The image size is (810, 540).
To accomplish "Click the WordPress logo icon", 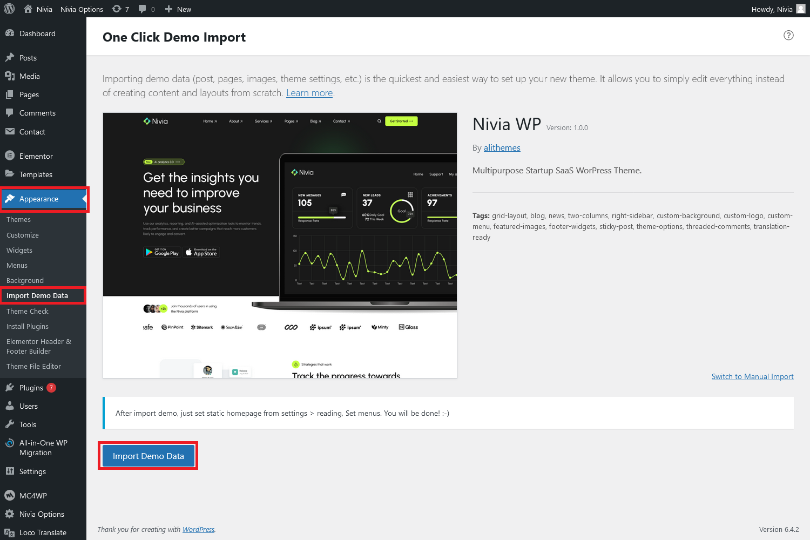I will [9, 9].
